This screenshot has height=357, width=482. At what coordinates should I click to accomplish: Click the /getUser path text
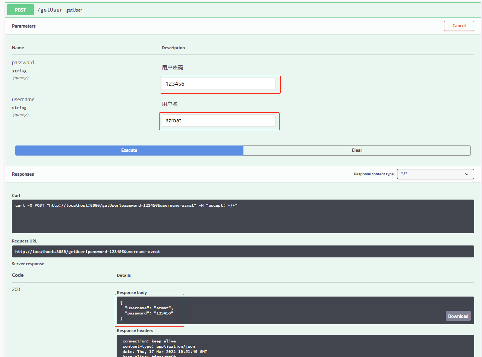(x=50, y=10)
